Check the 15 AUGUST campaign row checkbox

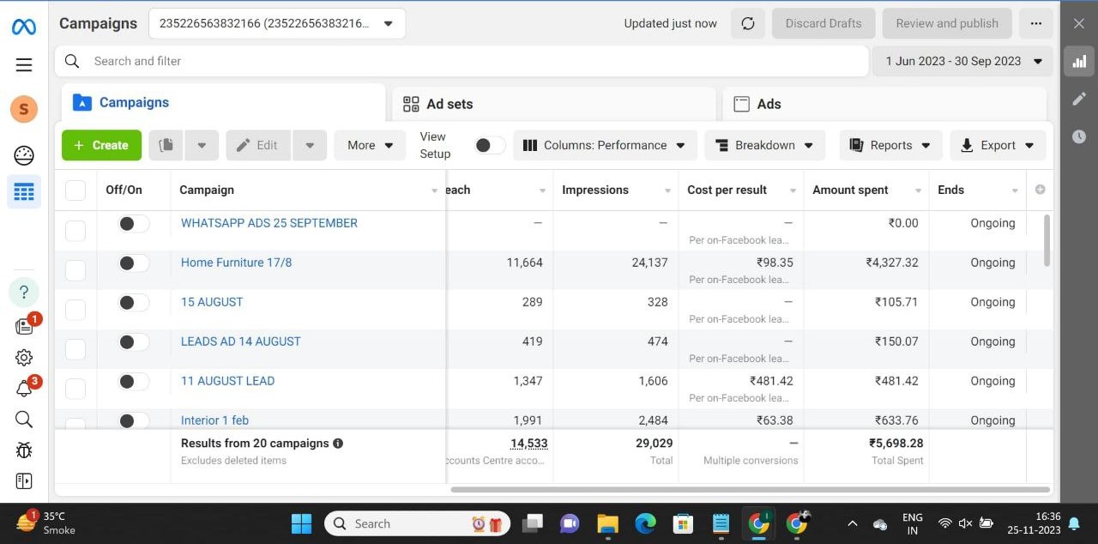[x=75, y=309]
